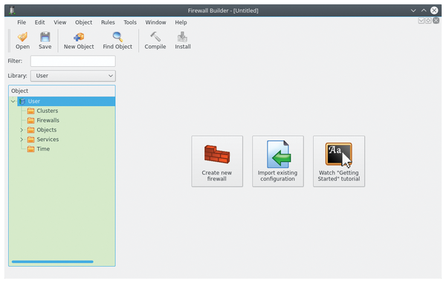The height and width of the screenshot is (283, 446).
Task: Open the Edit menu
Action: point(40,22)
